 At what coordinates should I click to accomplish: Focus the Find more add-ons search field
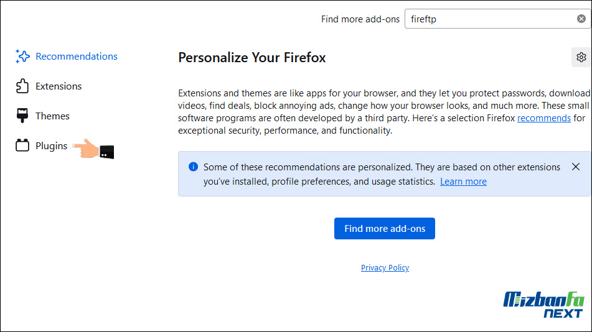(491, 19)
